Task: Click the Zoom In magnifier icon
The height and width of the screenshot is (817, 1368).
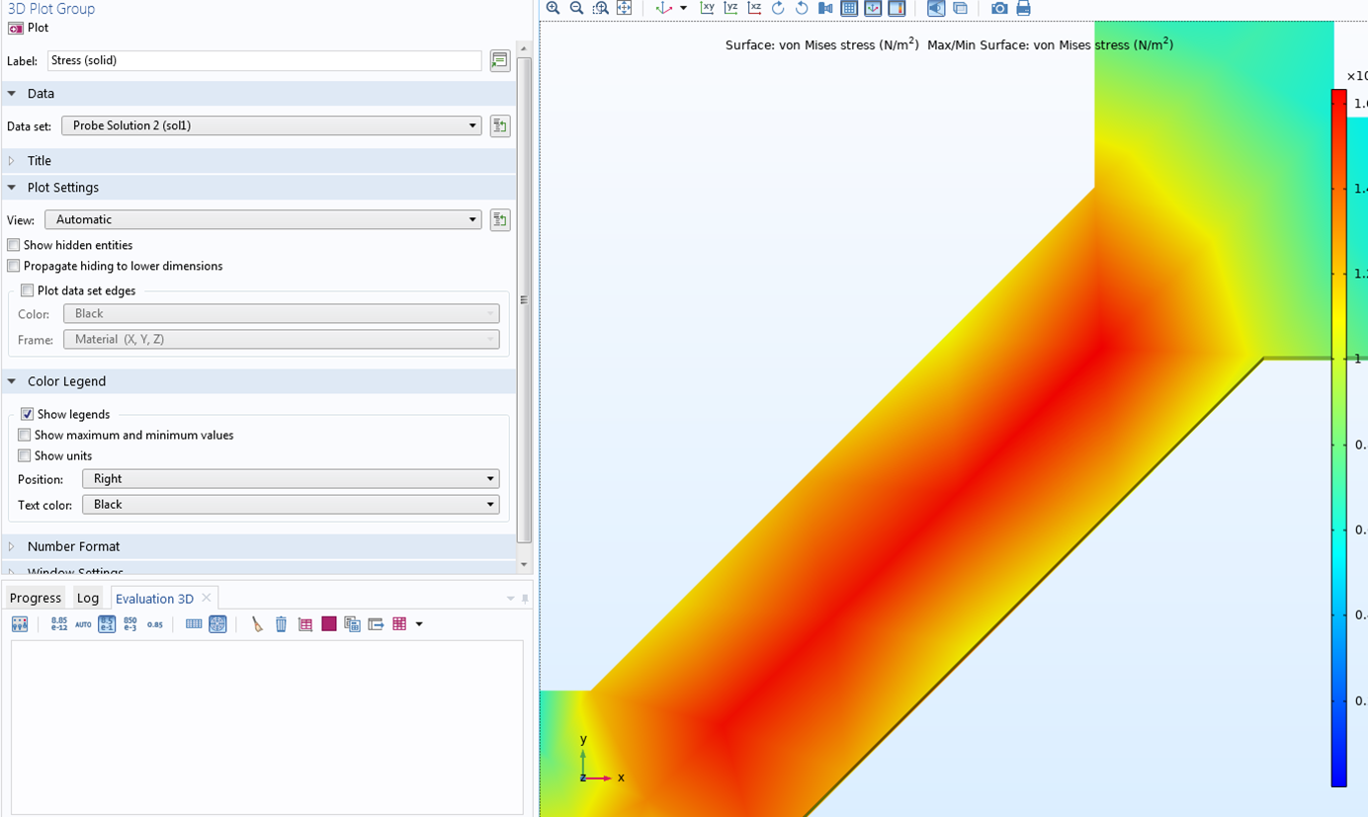Action: 553,8
